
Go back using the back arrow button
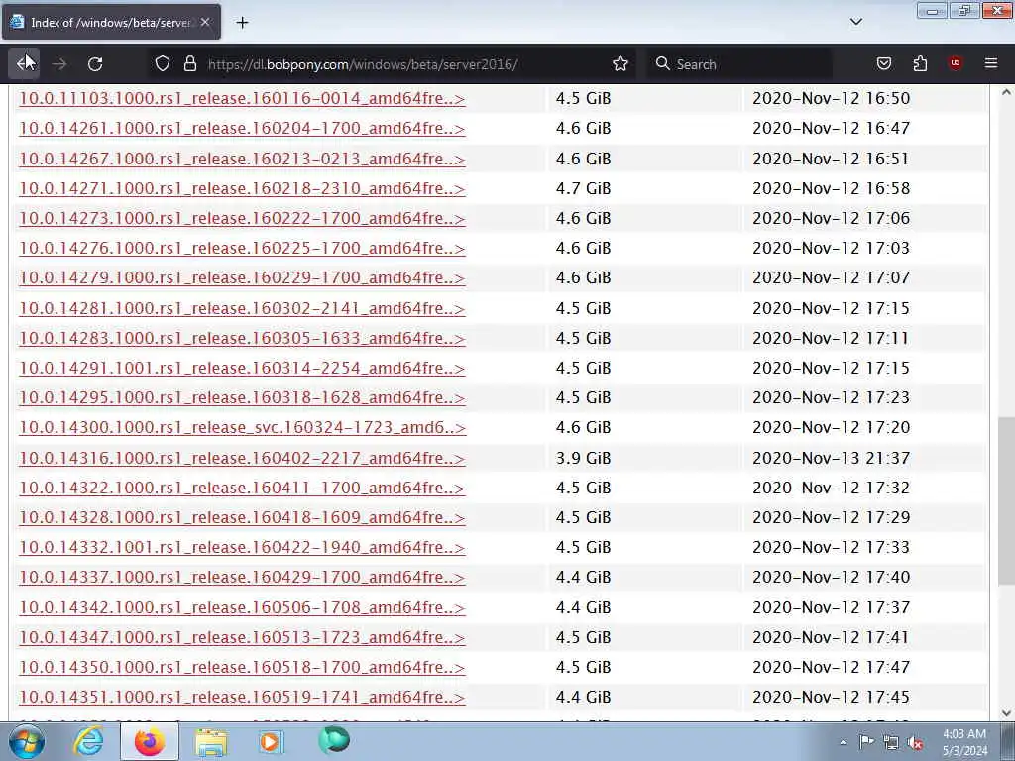click(x=24, y=63)
